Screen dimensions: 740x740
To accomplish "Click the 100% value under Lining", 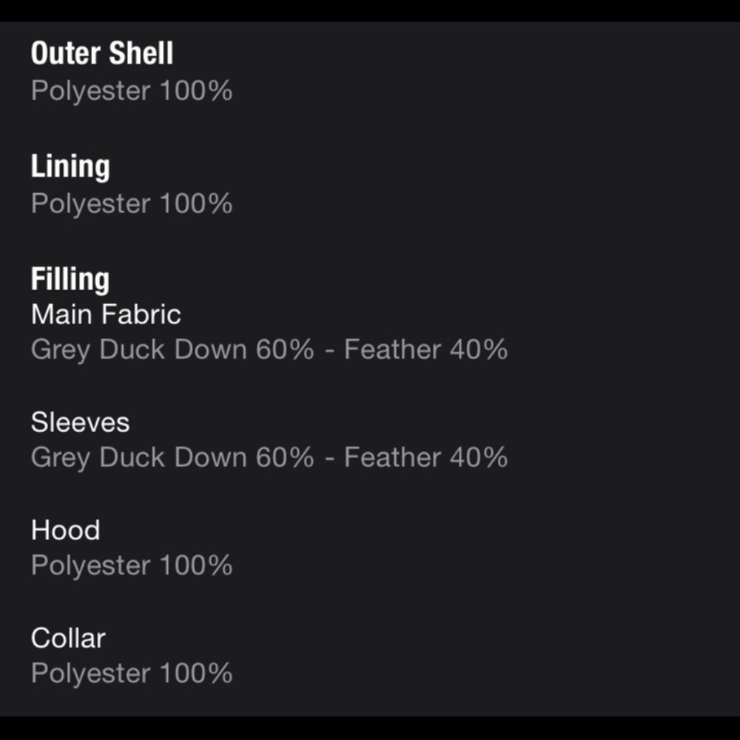I will coord(196,203).
